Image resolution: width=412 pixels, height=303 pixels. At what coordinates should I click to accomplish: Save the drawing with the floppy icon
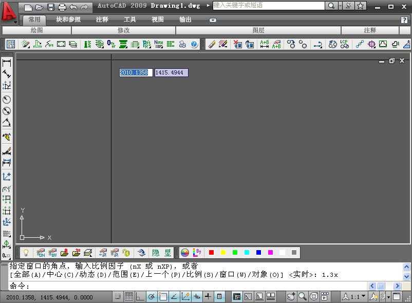click(x=51, y=7)
